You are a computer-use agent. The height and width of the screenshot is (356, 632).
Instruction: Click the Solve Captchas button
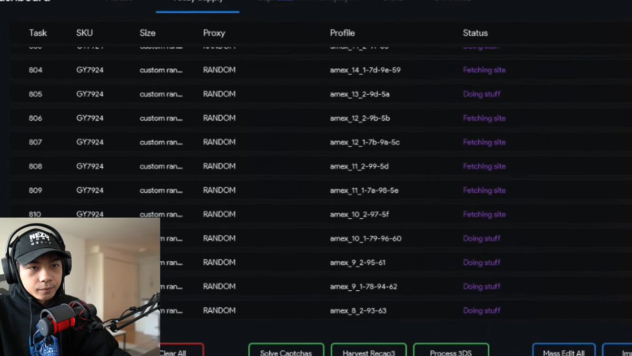(286, 350)
